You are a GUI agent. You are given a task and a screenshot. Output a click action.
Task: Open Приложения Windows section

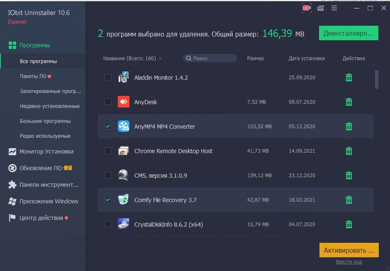(49, 201)
